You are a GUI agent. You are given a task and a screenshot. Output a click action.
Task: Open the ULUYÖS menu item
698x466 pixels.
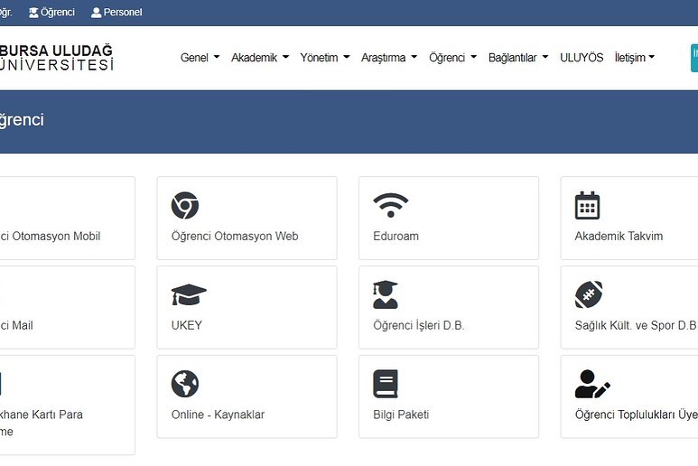[x=582, y=58]
